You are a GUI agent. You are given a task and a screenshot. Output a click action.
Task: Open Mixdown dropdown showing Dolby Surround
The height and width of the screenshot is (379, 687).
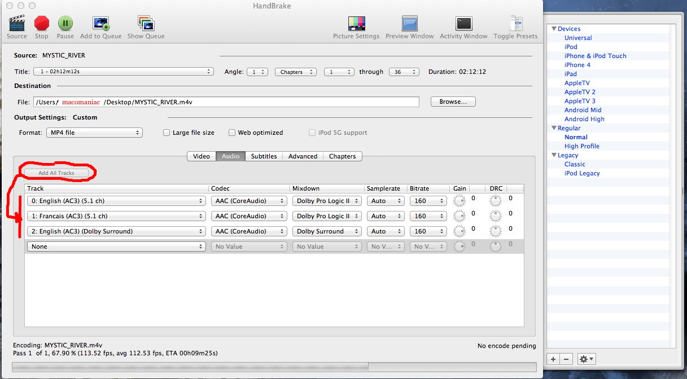[327, 231]
